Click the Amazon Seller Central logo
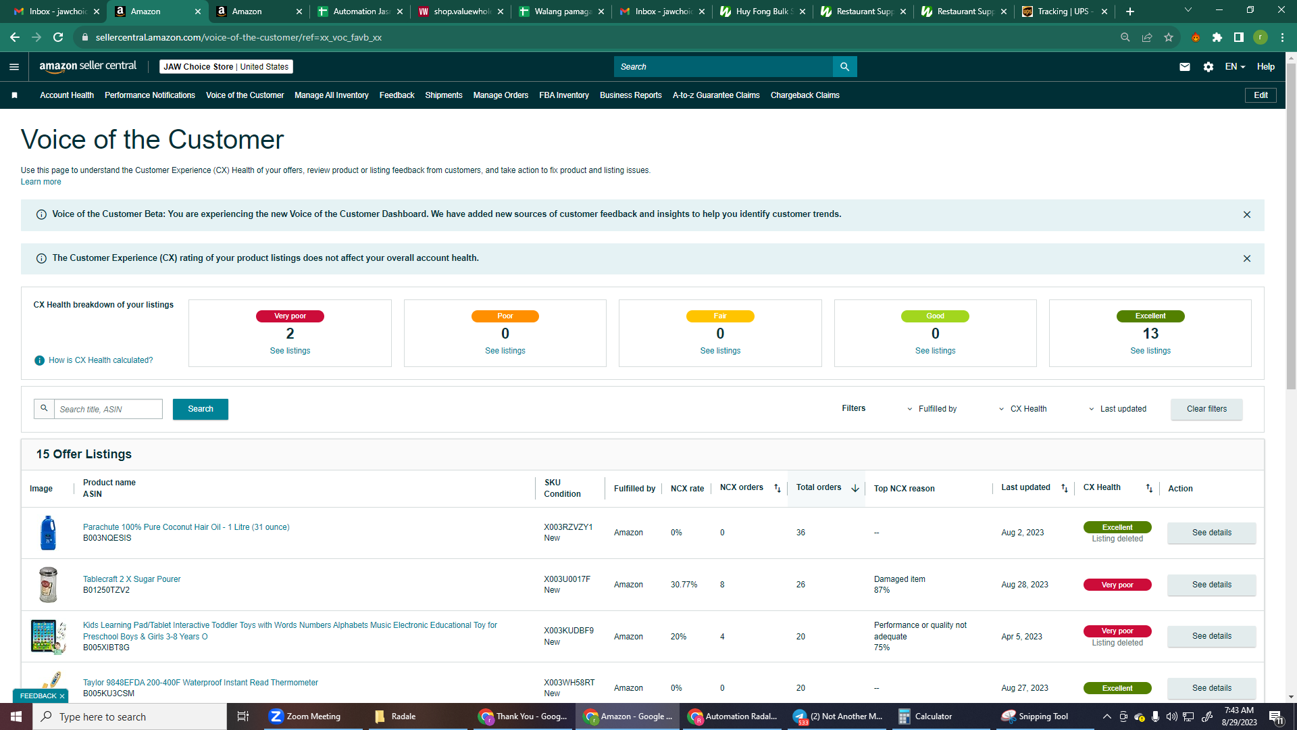 [88, 66]
